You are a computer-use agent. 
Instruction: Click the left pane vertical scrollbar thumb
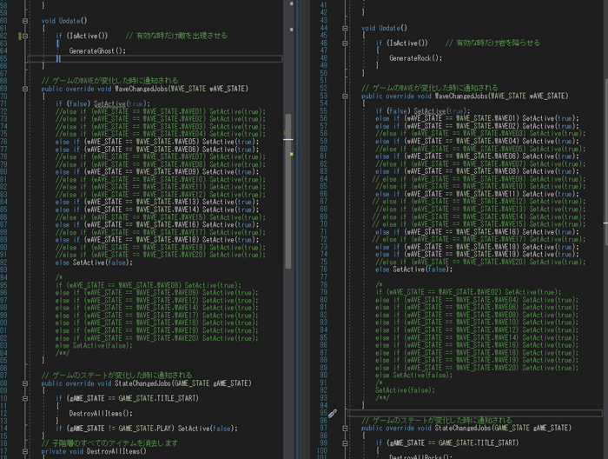point(288,191)
